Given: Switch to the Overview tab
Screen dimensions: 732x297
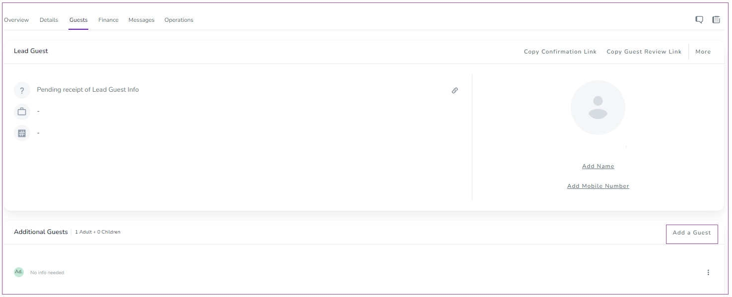Looking at the screenshot, I should pyautogui.click(x=16, y=20).
